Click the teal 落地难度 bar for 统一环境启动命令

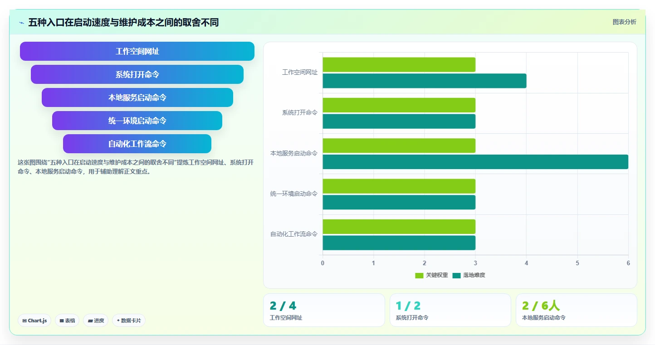pyautogui.click(x=399, y=202)
